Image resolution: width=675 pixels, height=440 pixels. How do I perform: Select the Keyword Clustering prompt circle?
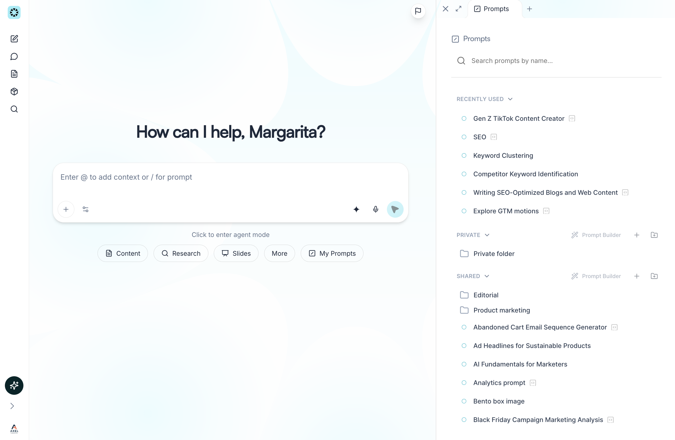coord(464,155)
